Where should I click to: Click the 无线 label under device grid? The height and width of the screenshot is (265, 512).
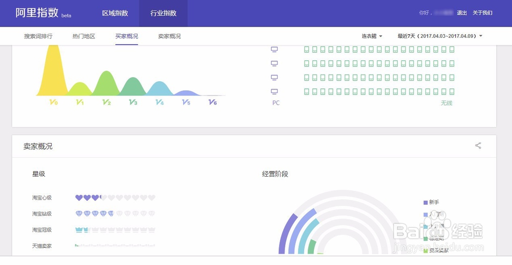coord(446,103)
